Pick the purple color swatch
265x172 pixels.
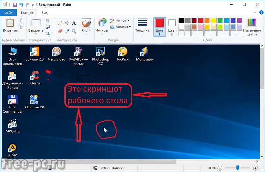[239, 21]
